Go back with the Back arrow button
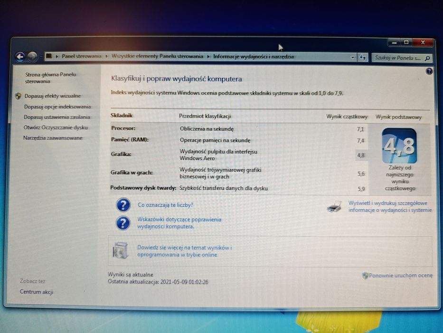443x333 pixels. point(20,57)
